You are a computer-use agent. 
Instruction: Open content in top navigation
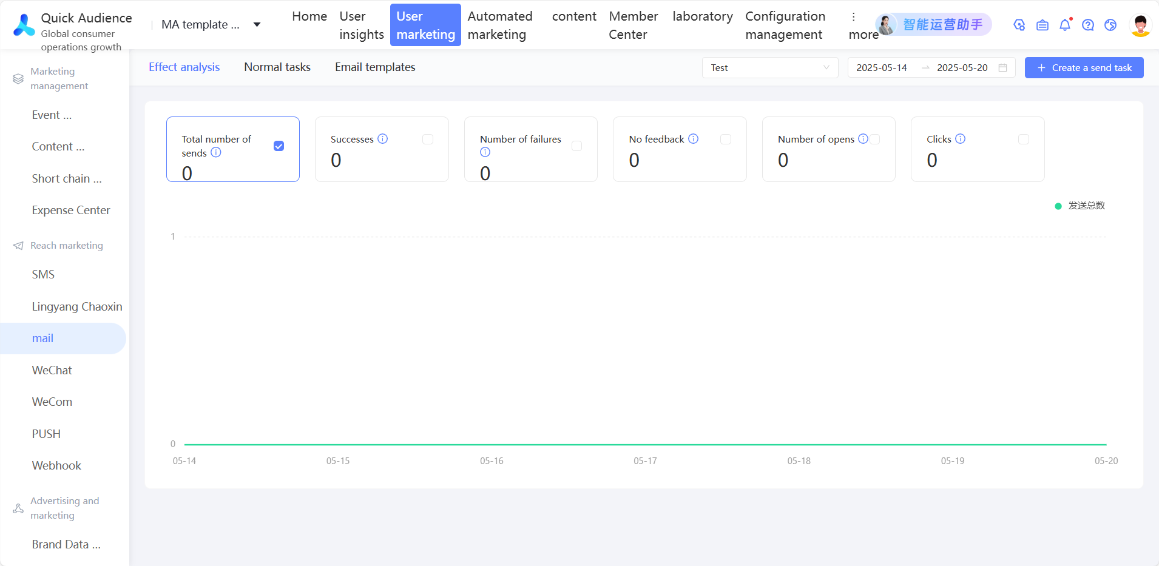pos(574,16)
